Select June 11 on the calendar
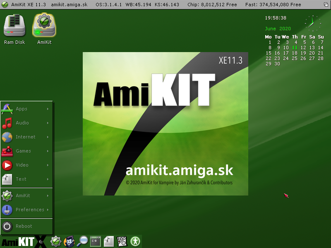This screenshot has width=331, height=248. [295, 48]
